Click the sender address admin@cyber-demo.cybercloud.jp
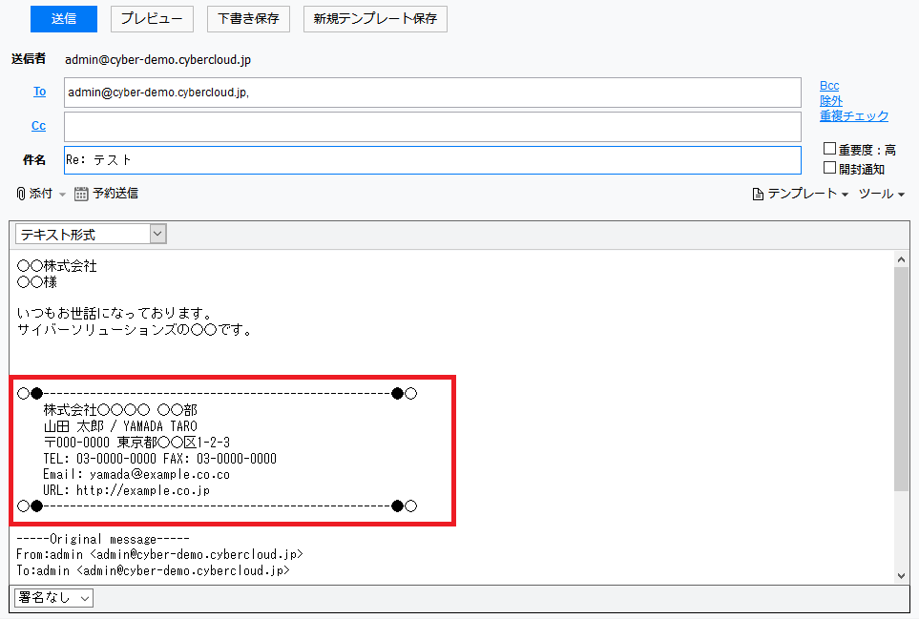The width and height of the screenshot is (919, 619). point(157,60)
